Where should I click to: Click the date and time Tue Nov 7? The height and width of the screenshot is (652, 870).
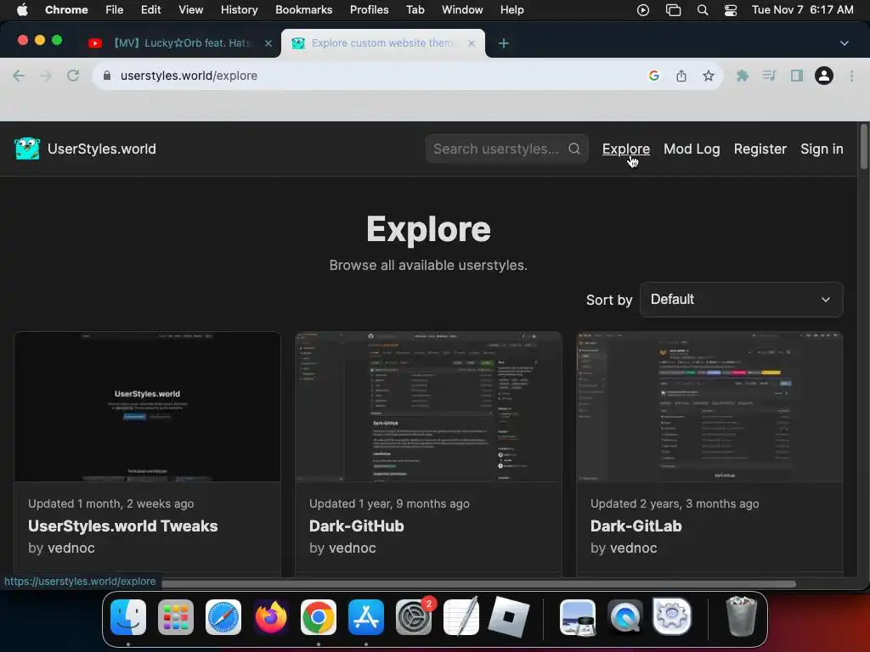[x=802, y=10]
